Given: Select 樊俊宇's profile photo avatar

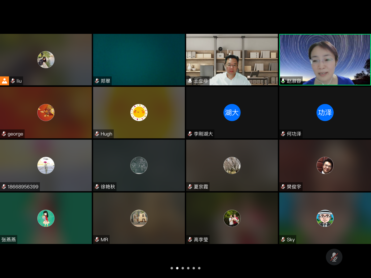Looking at the screenshot, I should click(325, 165).
